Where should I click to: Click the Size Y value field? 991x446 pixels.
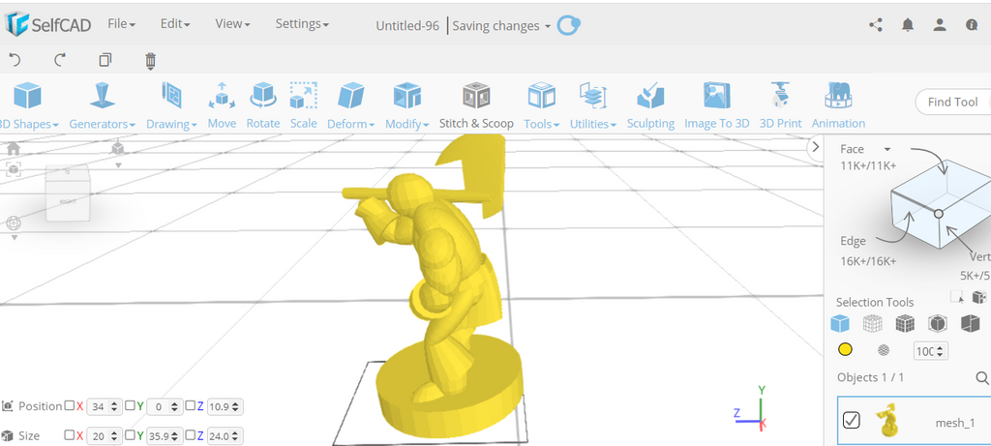164,436
